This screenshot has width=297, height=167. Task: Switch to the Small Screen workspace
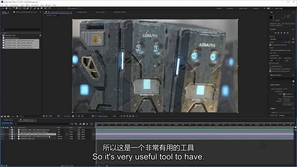click(243, 8)
